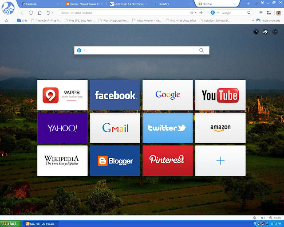284x227 pixels.
Task: Switch to the Facebook tab
Action: [39, 4]
